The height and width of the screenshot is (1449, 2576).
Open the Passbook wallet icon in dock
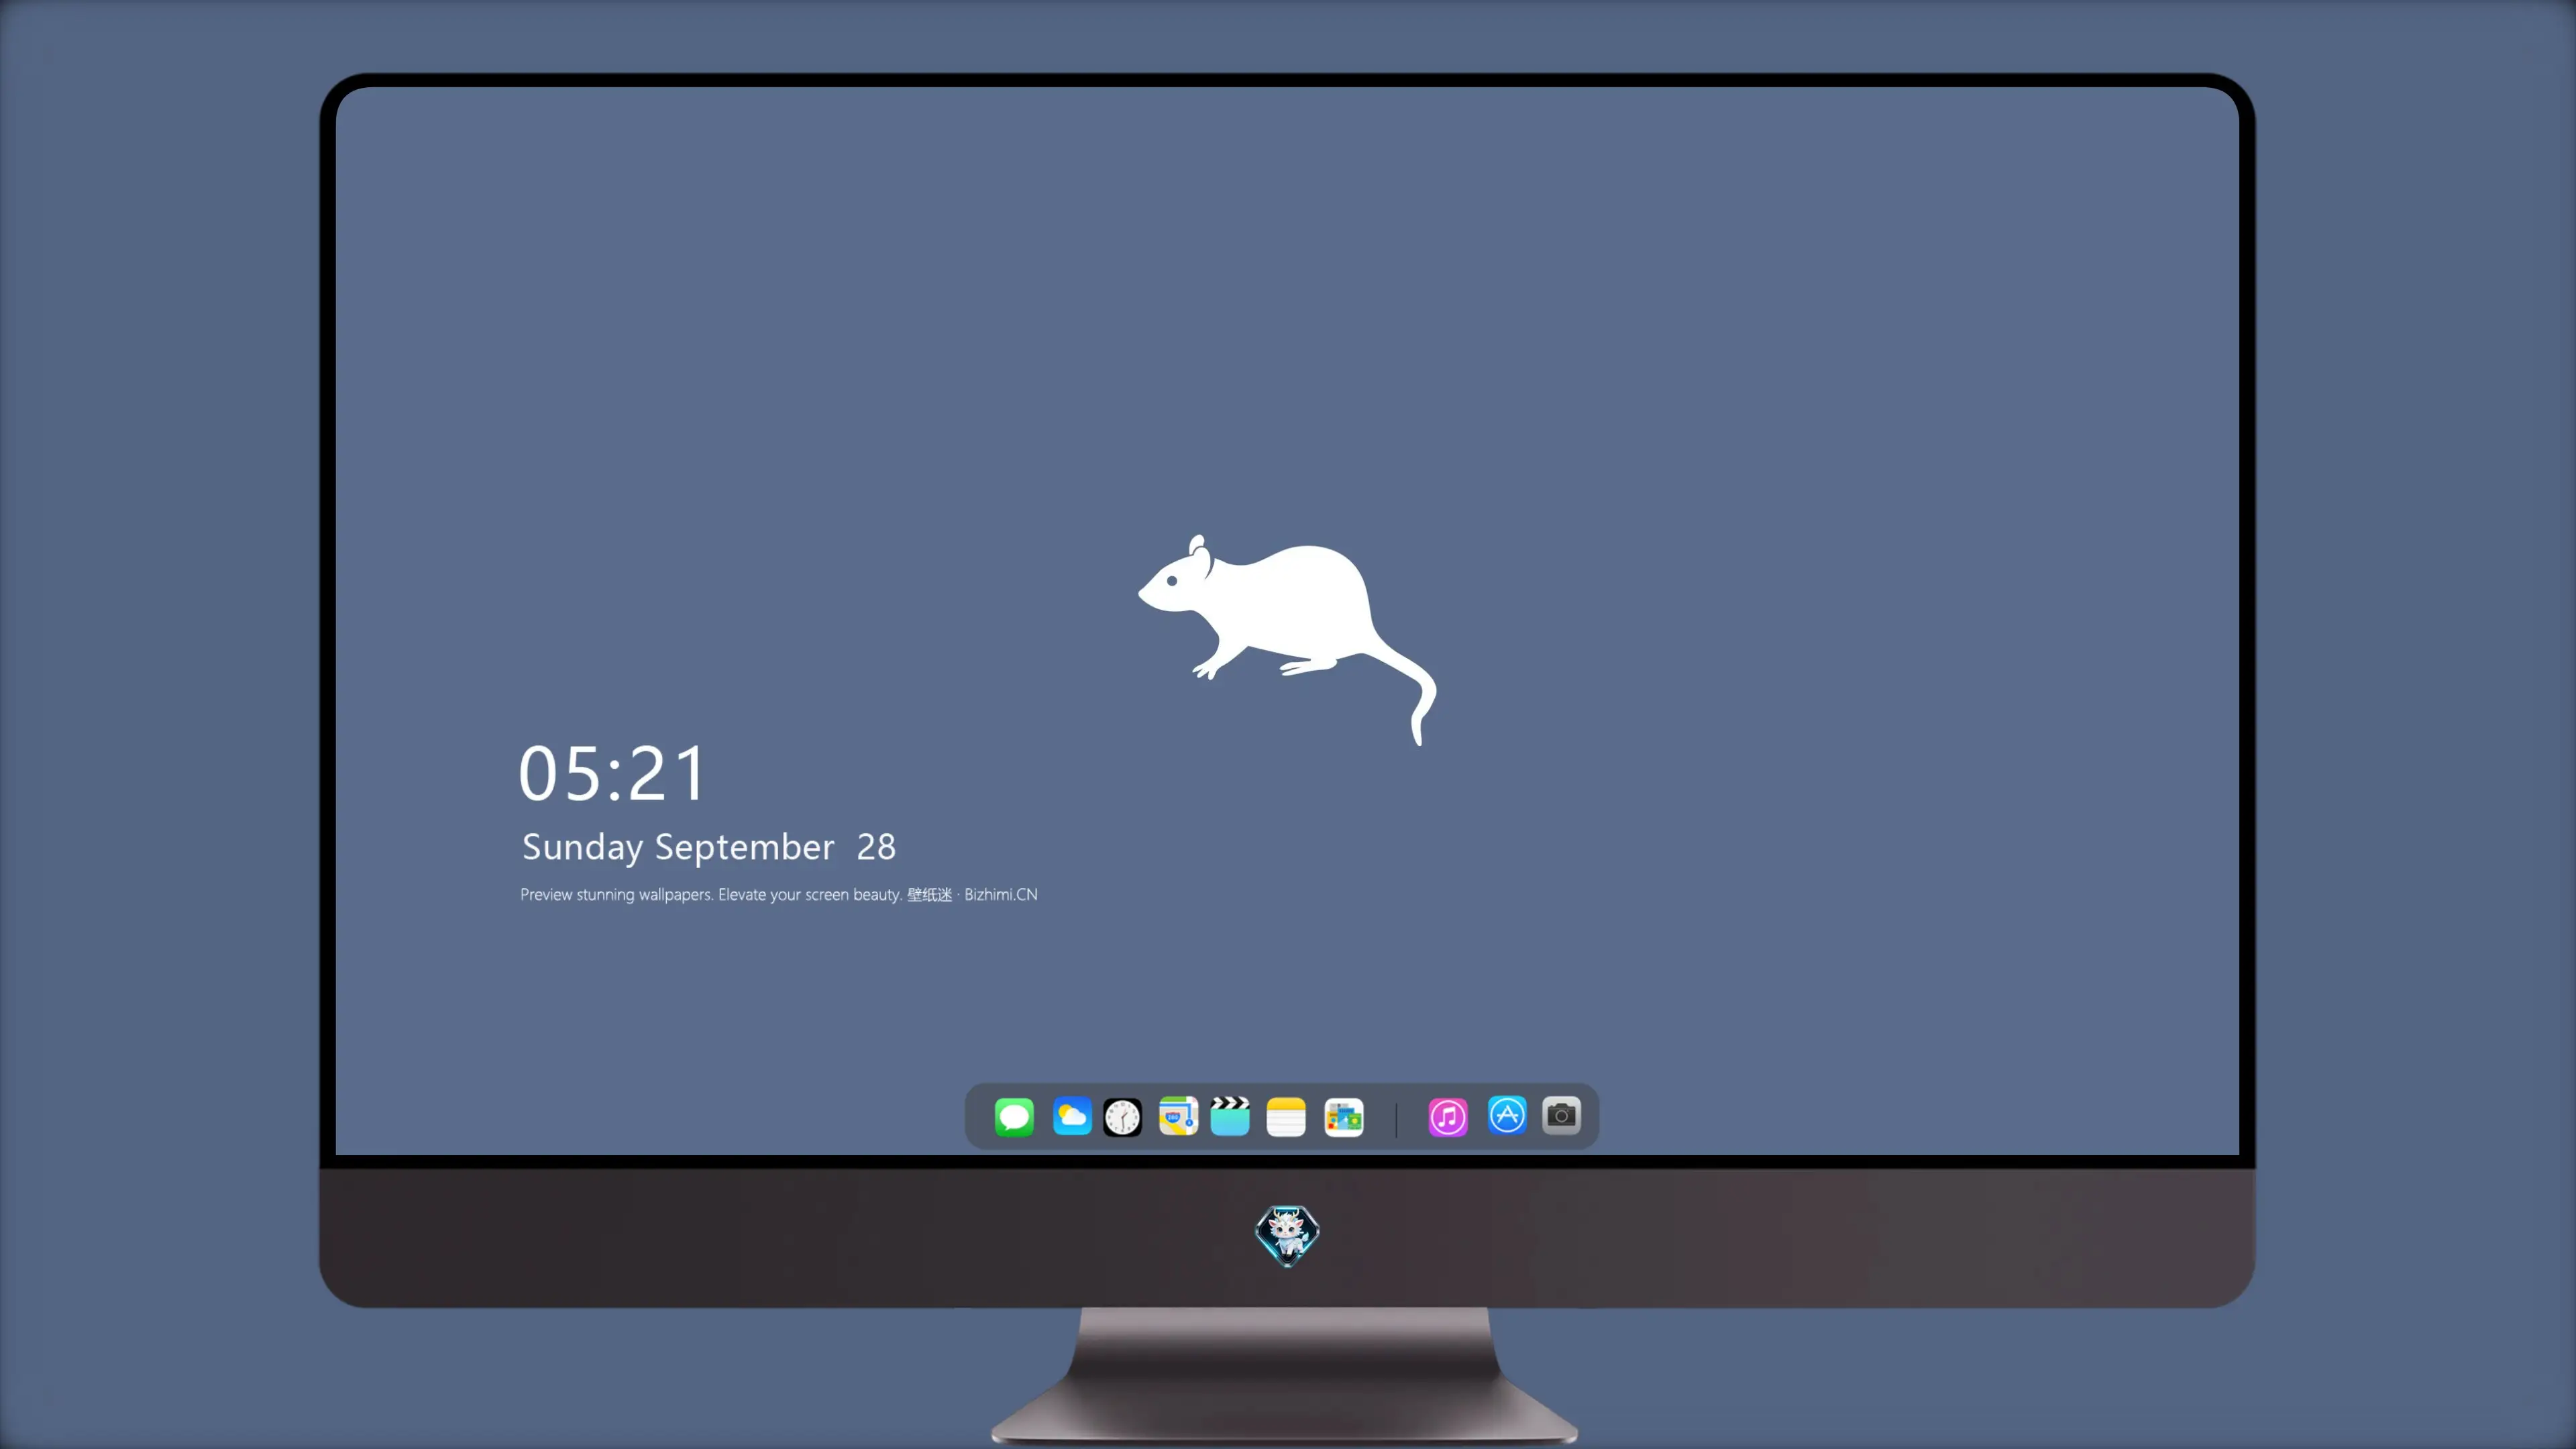[x=1344, y=1117]
